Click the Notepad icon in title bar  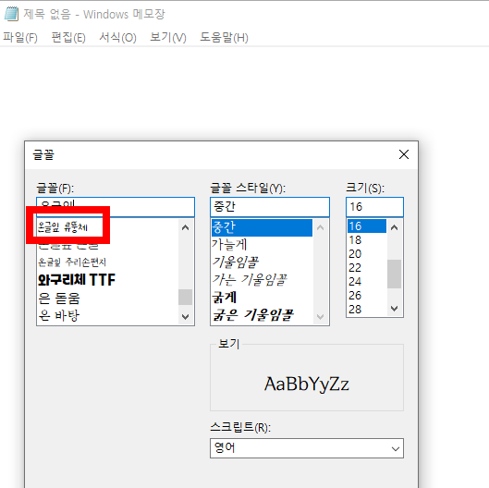coord(11,14)
